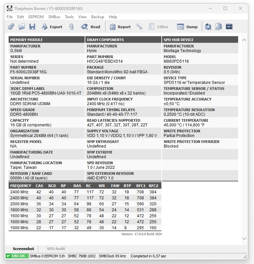Click the wrench tool icon
The width and height of the screenshot is (254, 264).
tap(139, 27)
